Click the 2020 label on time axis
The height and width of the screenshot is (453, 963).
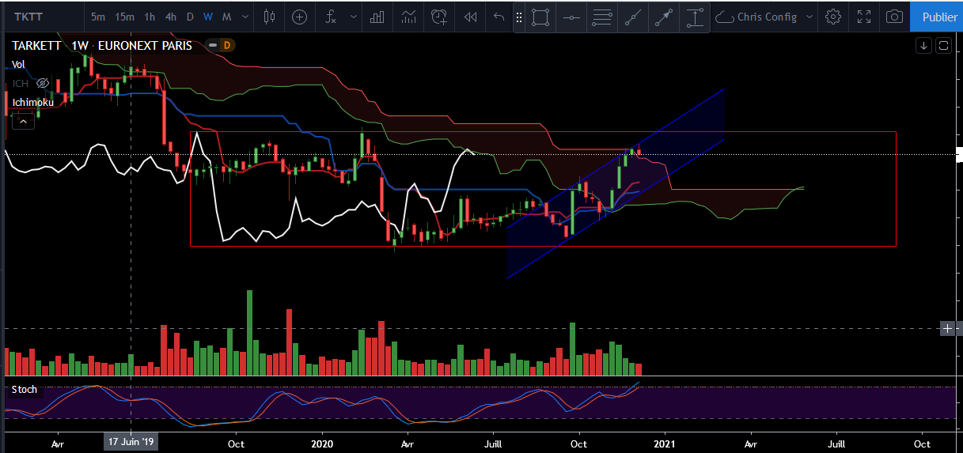324,444
